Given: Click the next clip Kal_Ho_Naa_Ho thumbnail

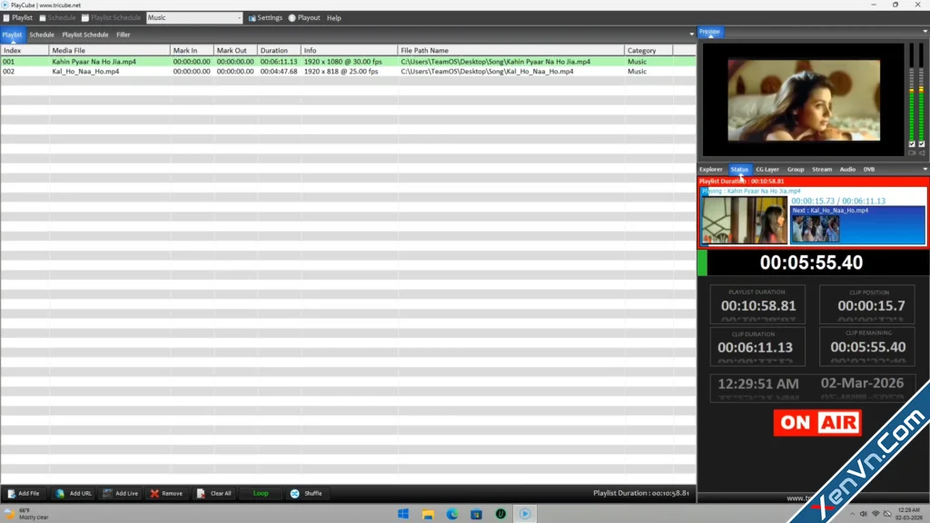Looking at the screenshot, I should click(816, 229).
